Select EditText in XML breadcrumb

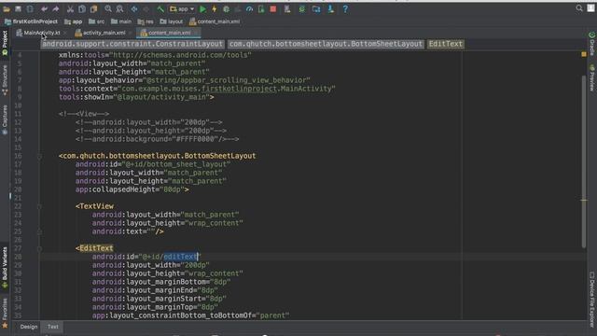[x=446, y=44]
